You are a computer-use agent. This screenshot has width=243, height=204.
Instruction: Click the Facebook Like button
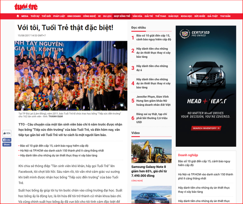(7, 140)
